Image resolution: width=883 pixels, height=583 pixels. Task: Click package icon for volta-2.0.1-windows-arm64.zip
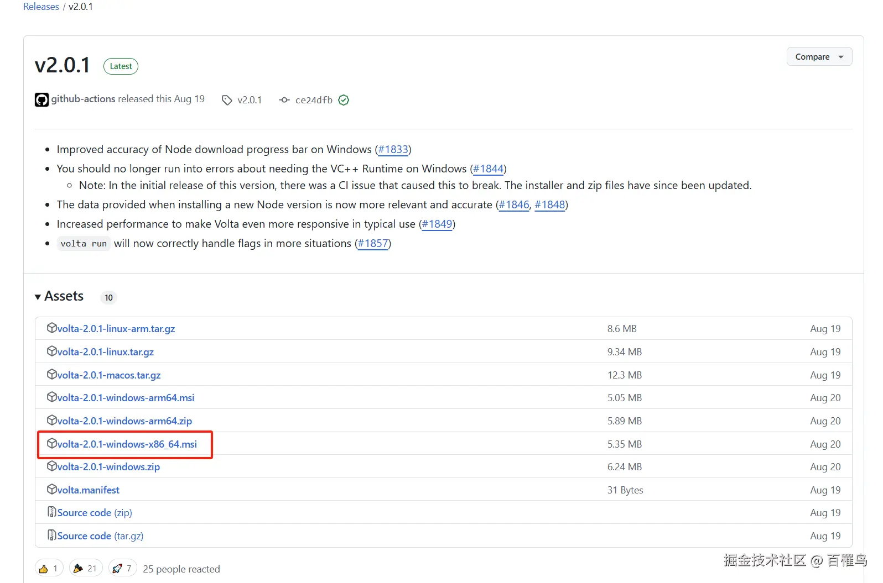(x=52, y=420)
